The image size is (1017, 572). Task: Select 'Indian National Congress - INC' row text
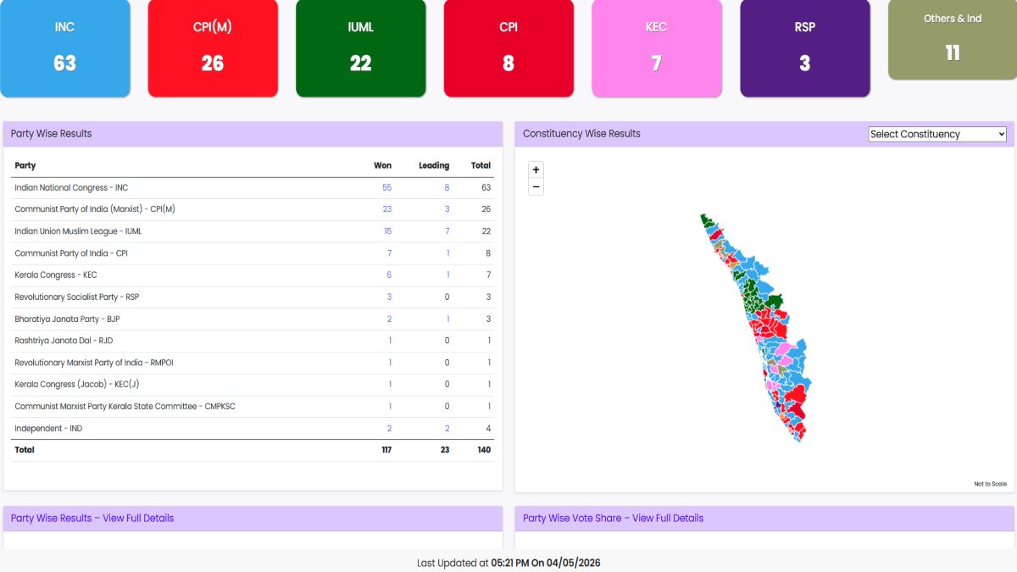(71, 187)
